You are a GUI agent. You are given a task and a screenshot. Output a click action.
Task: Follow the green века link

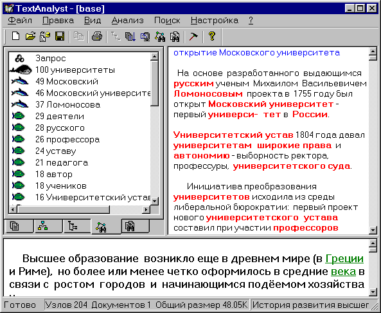343,272
